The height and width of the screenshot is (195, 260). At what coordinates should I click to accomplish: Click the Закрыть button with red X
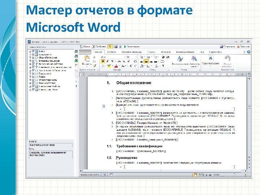243,47
